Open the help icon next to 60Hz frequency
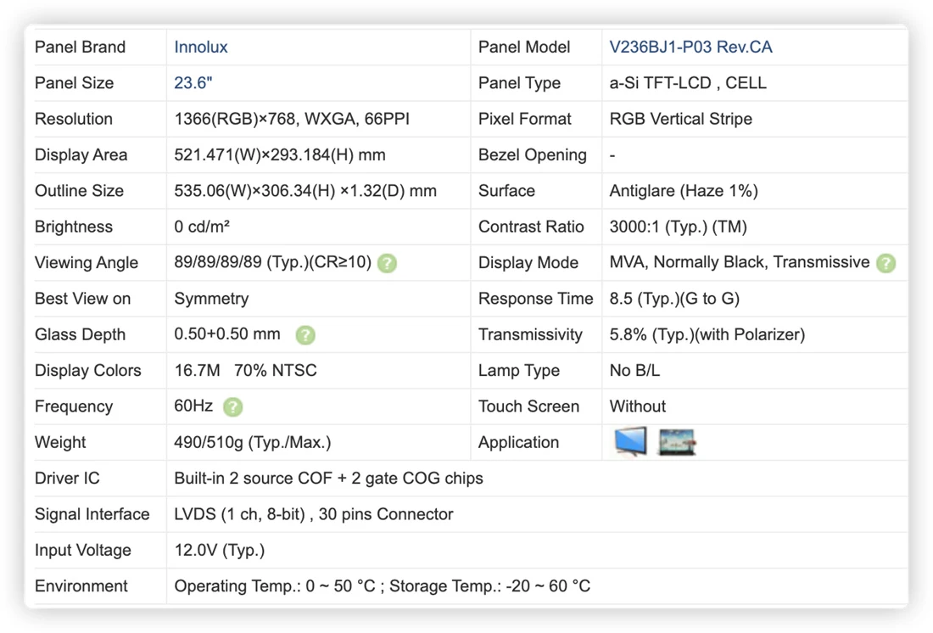The height and width of the screenshot is (633, 933). point(232,406)
